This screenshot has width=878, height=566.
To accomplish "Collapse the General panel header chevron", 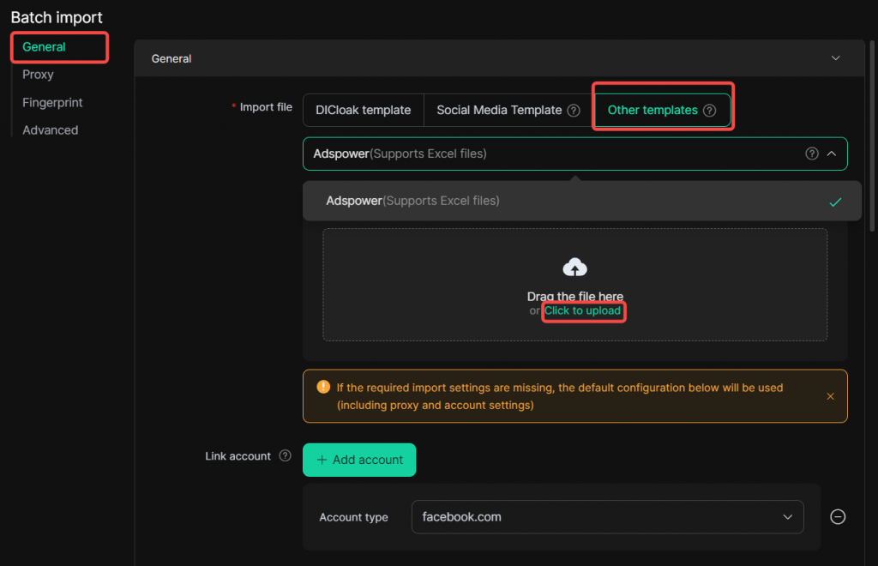I will tap(835, 58).
